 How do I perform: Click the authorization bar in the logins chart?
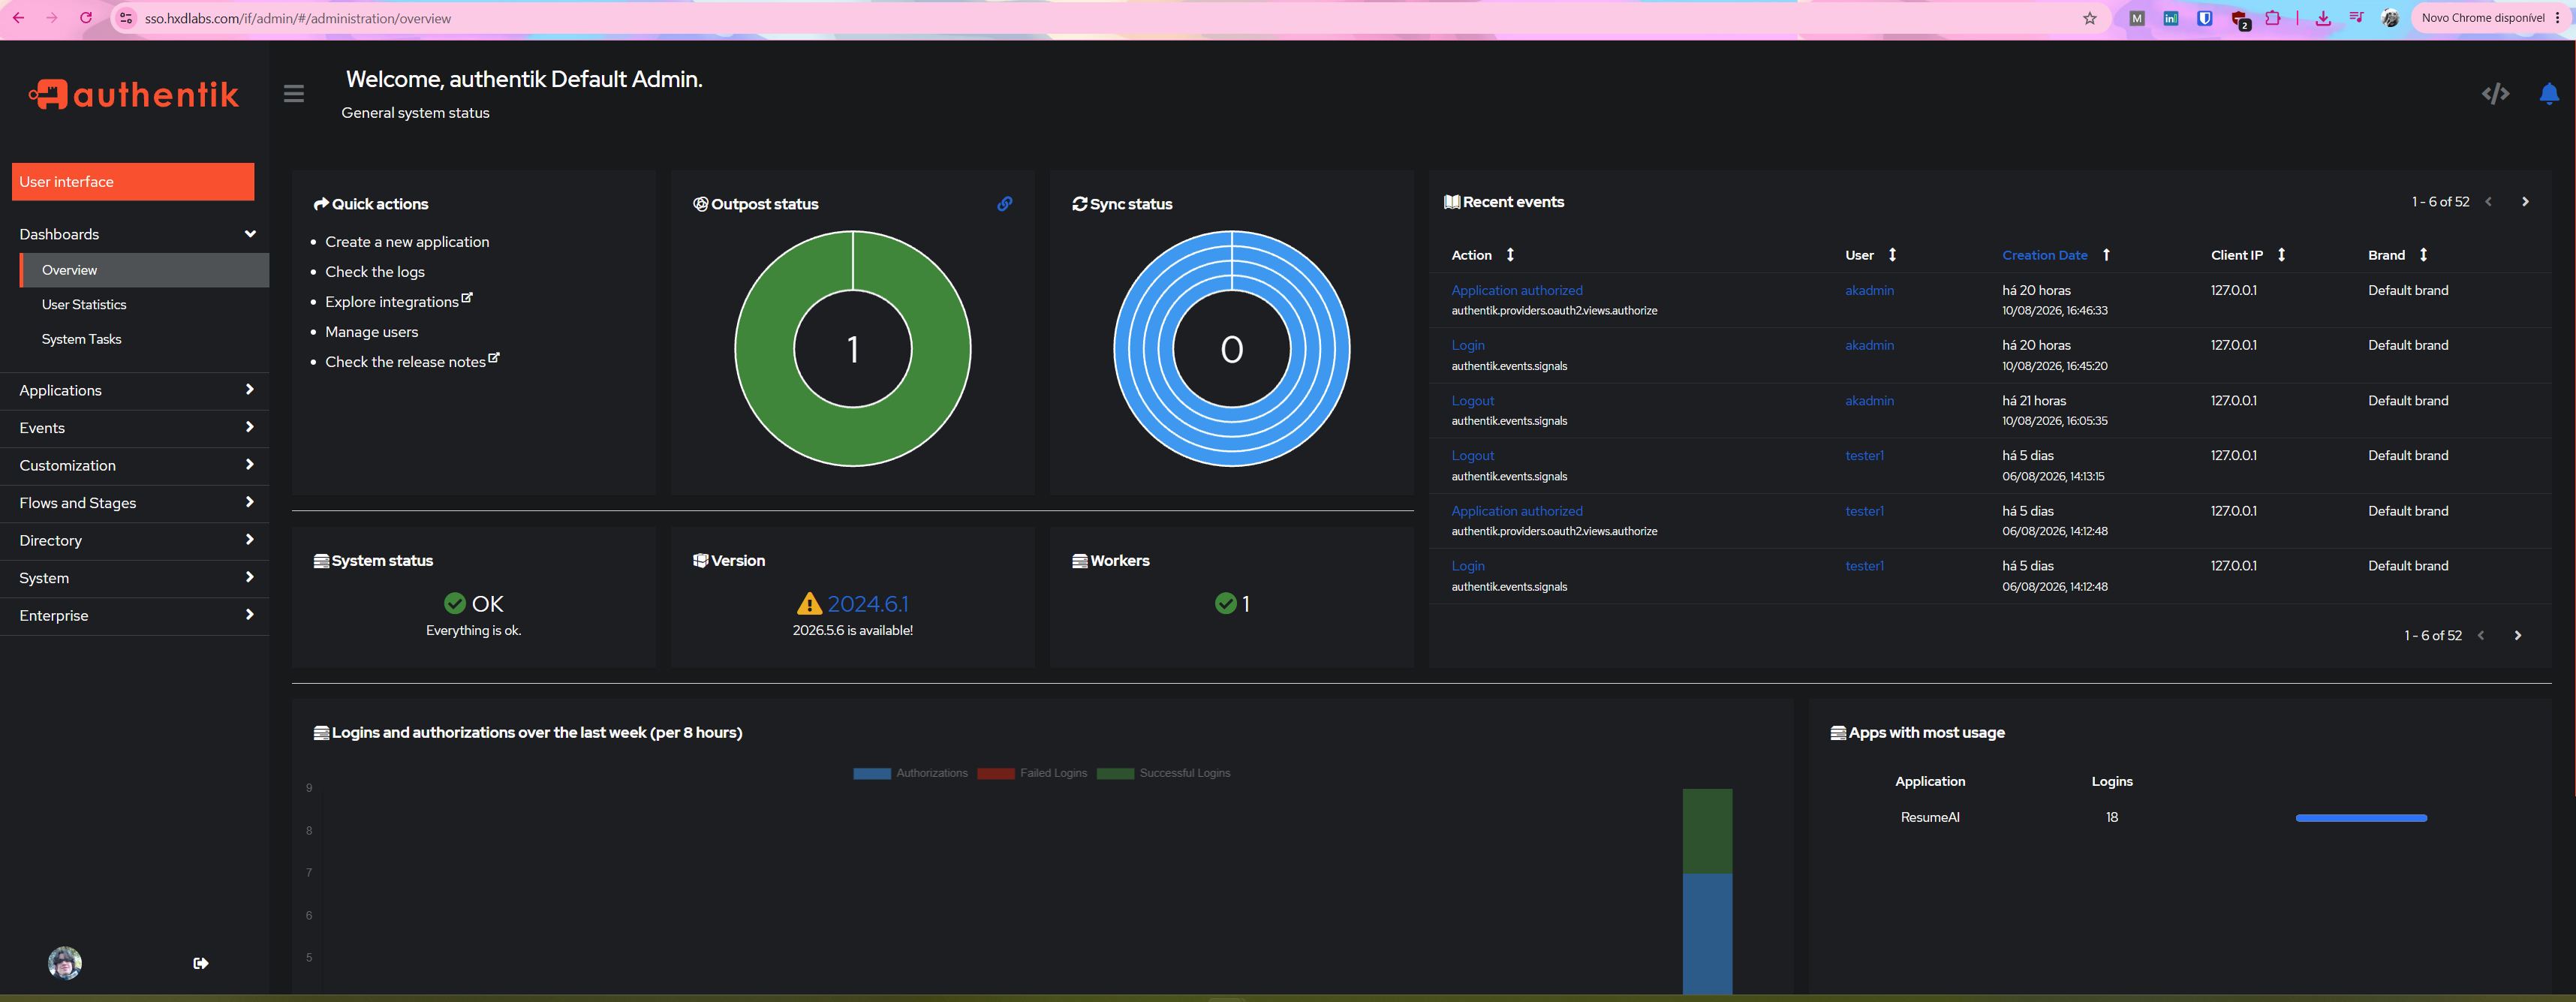pyautogui.click(x=1707, y=934)
